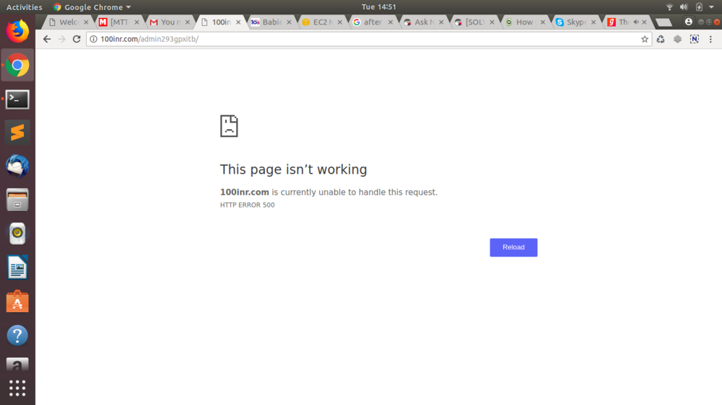Open the site information icon in address bar
The width and height of the screenshot is (722, 405).
pos(93,39)
